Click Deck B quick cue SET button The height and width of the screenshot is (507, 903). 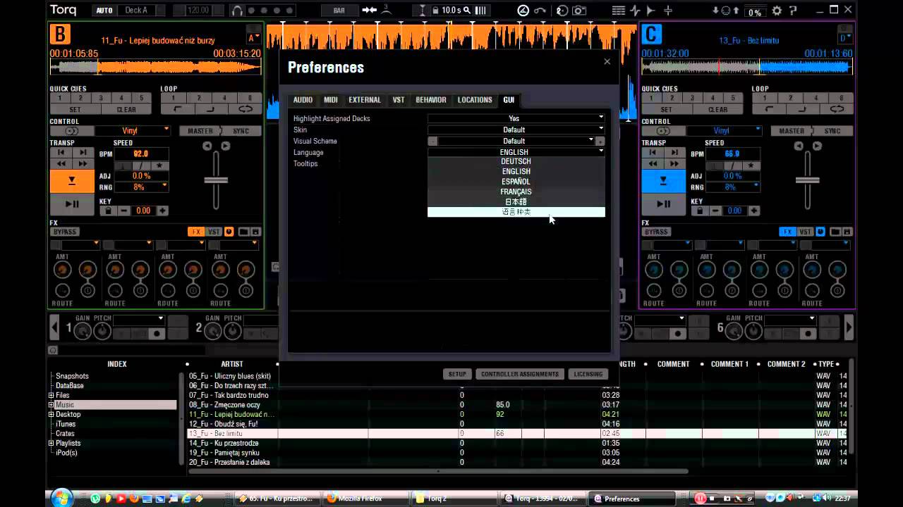(75, 109)
